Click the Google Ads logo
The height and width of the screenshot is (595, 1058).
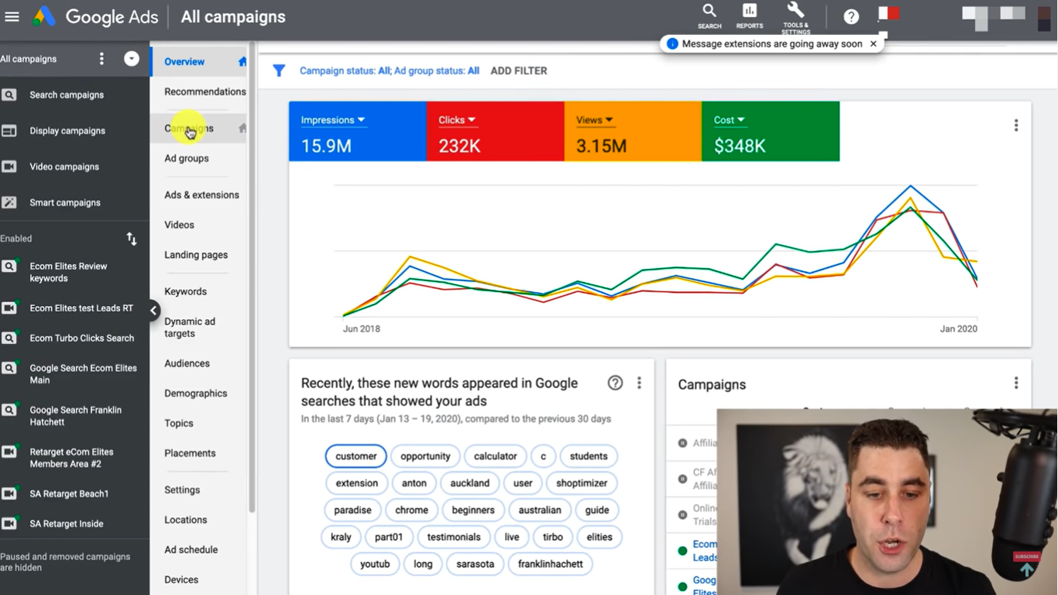(96, 17)
